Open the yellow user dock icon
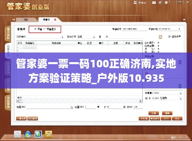The image size is (192, 141). point(49,134)
